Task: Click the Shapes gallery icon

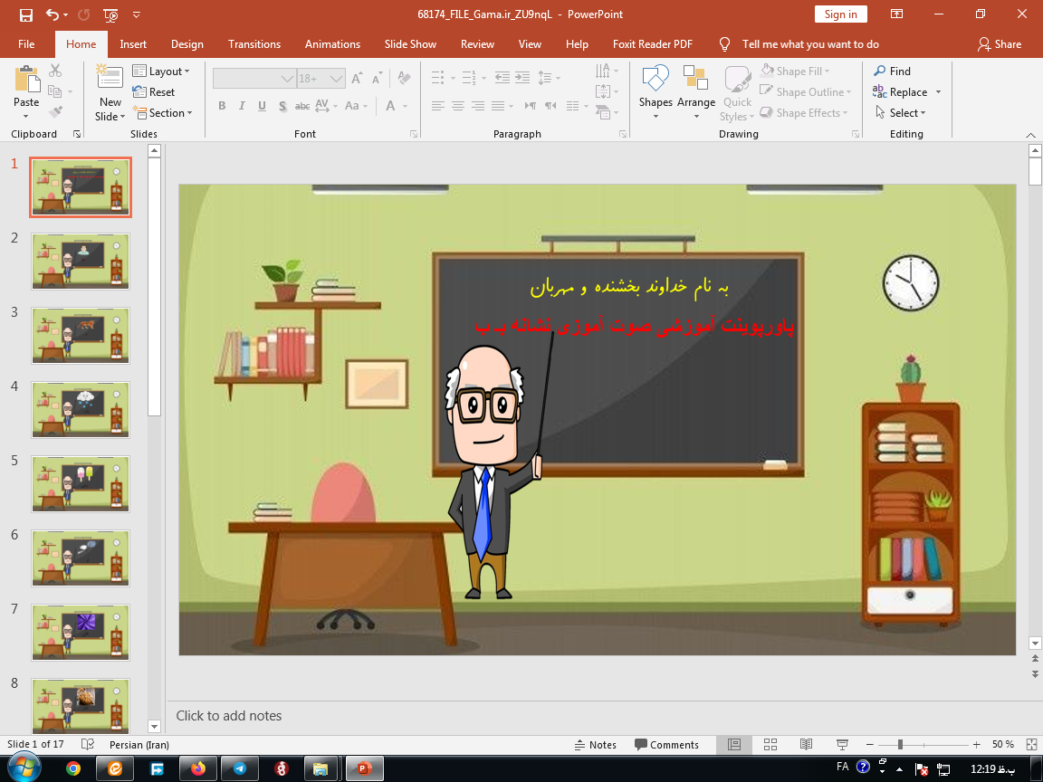Action: [655, 80]
